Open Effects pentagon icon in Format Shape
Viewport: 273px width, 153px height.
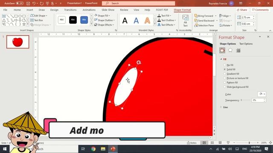(x=230, y=50)
